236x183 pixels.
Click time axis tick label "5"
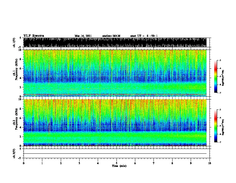117,163
